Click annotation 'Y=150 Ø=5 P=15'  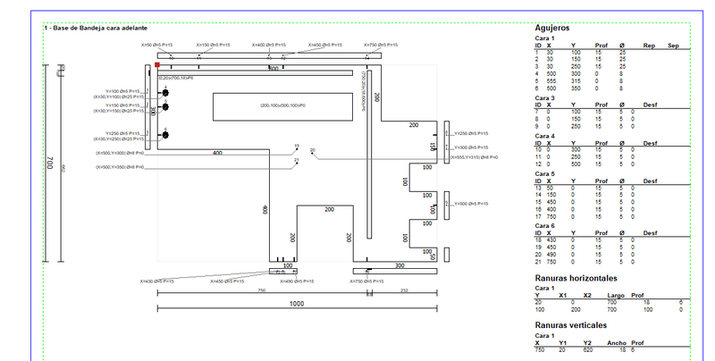tap(122, 105)
